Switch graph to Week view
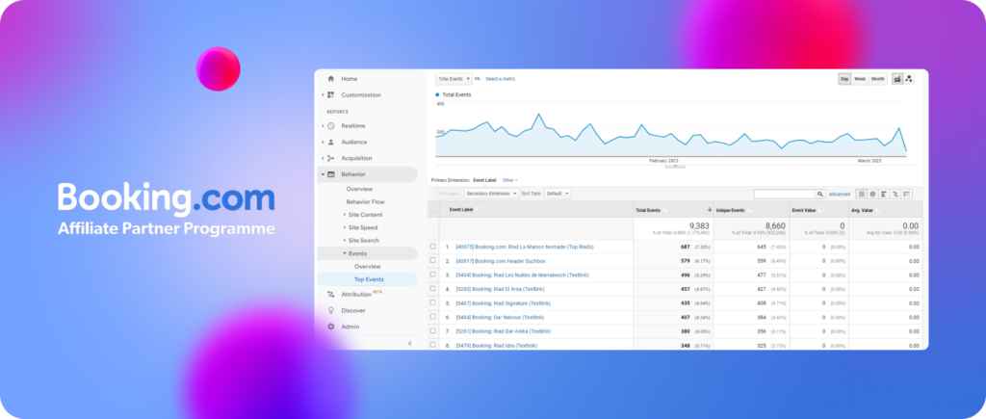The height and width of the screenshot is (419, 986). 859,79
